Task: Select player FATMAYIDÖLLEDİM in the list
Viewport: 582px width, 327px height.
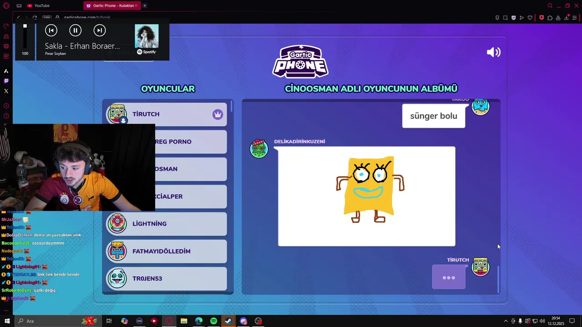Action: [x=166, y=251]
